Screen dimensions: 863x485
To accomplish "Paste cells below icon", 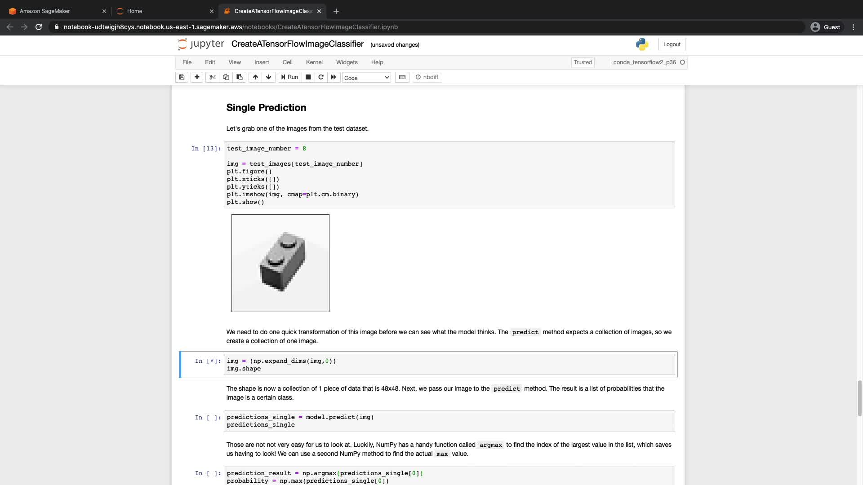I will pyautogui.click(x=240, y=77).
